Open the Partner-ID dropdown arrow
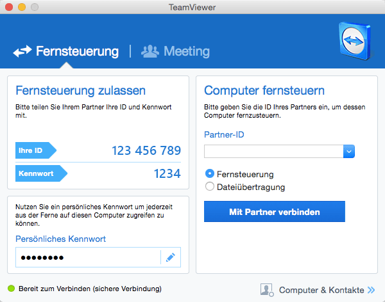385x302 pixels. [349, 152]
